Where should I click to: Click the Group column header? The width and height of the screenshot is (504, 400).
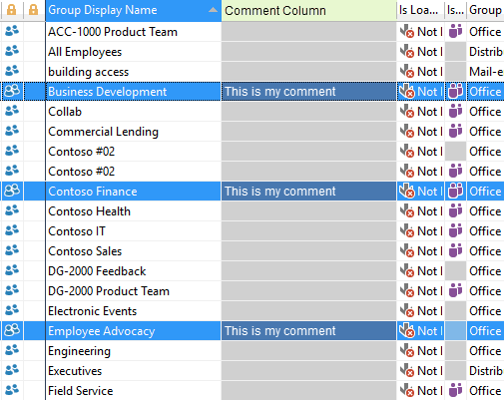(485, 11)
